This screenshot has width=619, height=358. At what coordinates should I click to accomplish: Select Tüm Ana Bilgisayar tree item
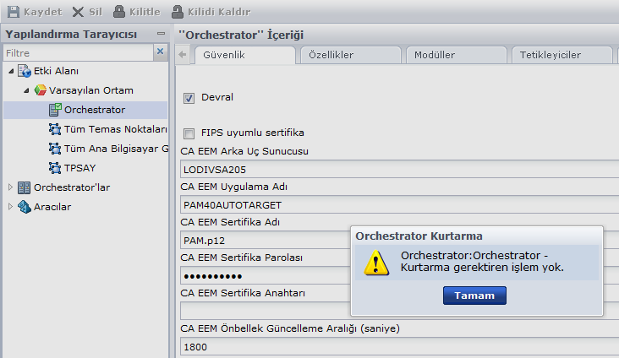click(x=117, y=149)
